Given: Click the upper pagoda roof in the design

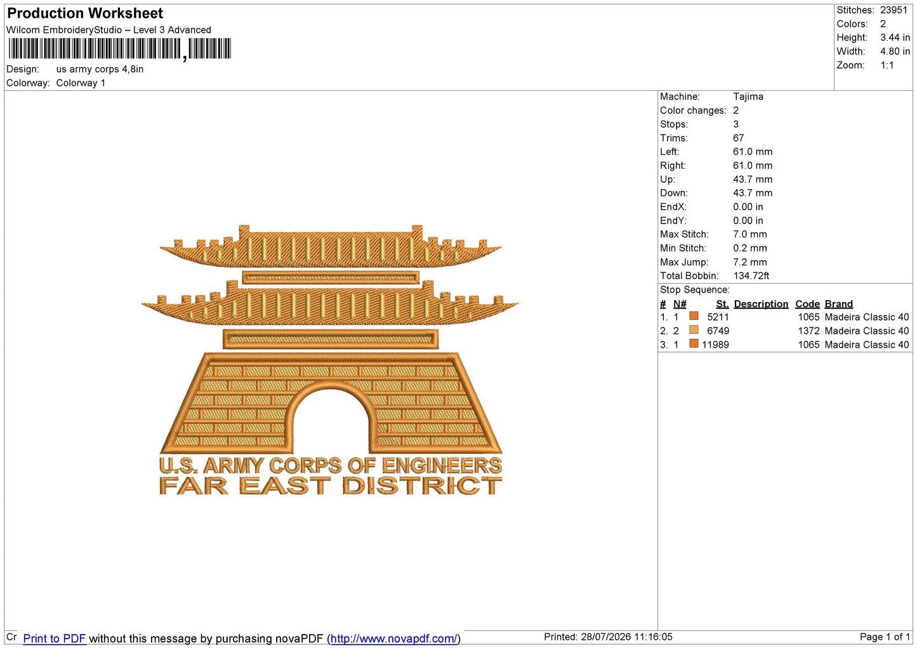Looking at the screenshot, I should [x=331, y=246].
